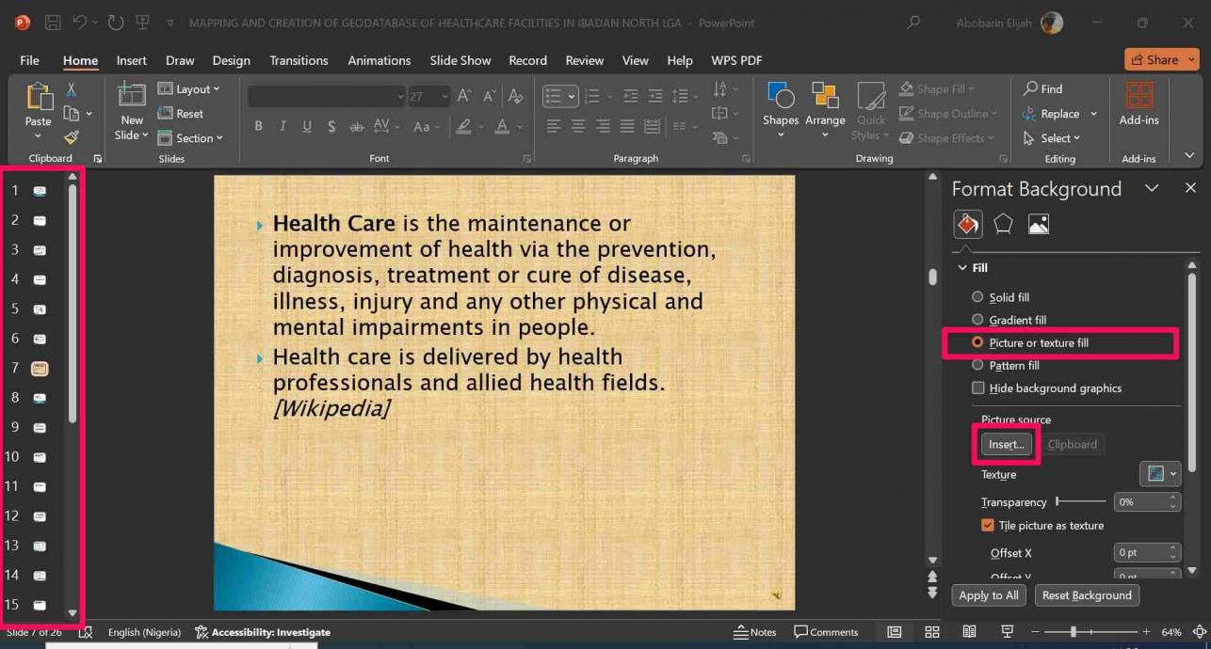Image resolution: width=1211 pixels, height=649 pixels.
Task: Open the Transitions ribbon tab
Action: click(x=299, y=60)
